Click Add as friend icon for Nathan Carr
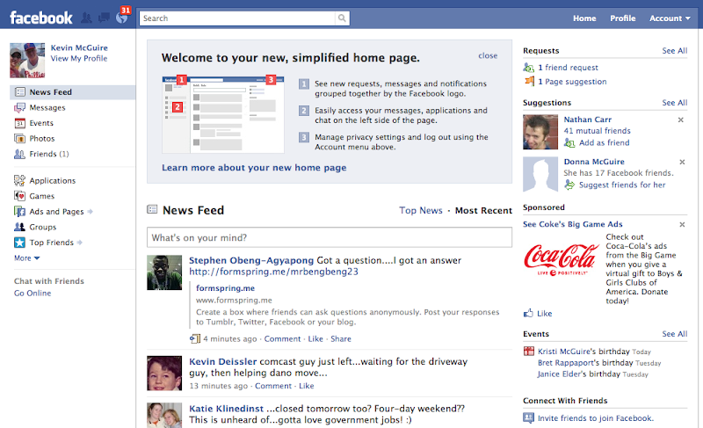The image size is (703, 428). [569, 143]
